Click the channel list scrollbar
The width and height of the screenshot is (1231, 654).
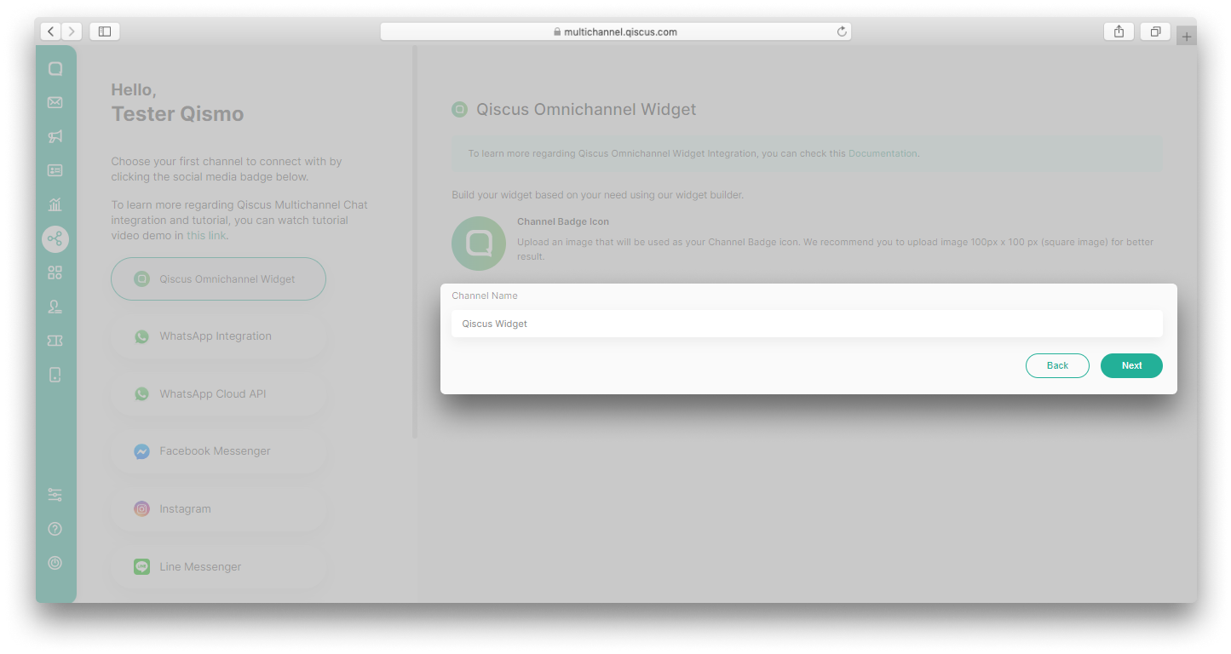click(x=415, y=242)
